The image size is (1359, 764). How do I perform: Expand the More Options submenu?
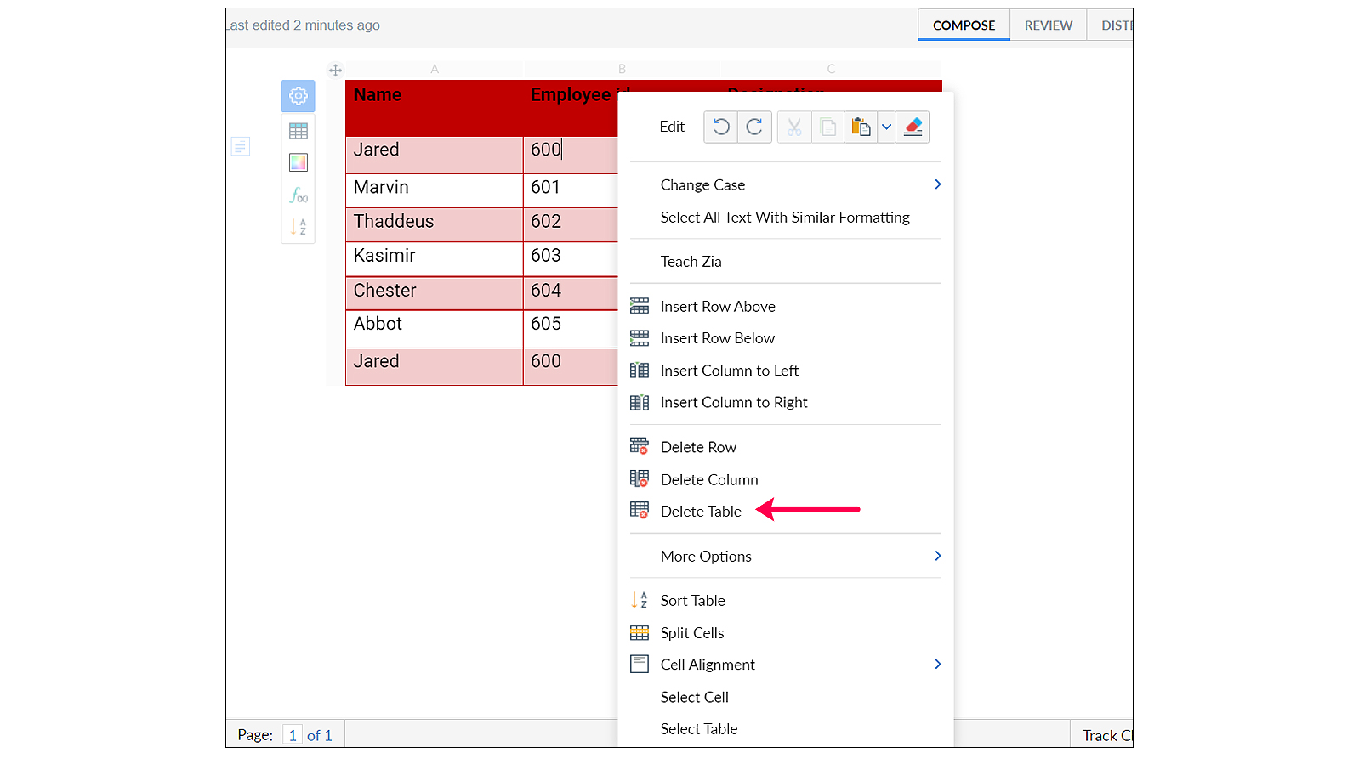[x=937, y=556]
